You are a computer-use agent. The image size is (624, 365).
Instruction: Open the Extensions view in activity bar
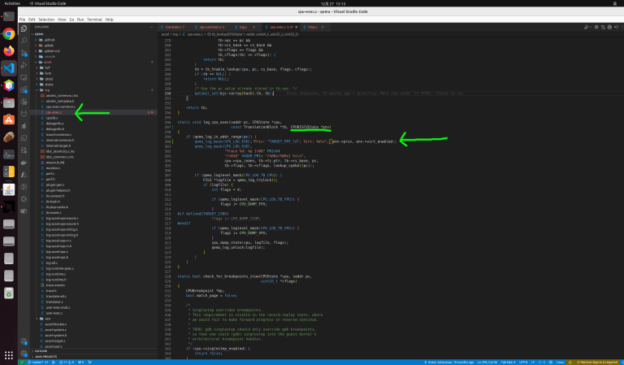pyautogui.click(x=24, y=89)
